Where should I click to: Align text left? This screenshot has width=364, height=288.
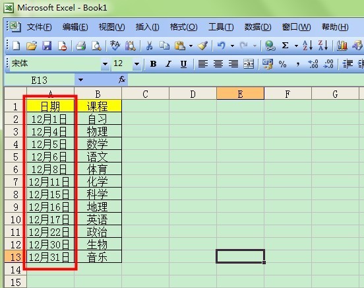[203, 63]
